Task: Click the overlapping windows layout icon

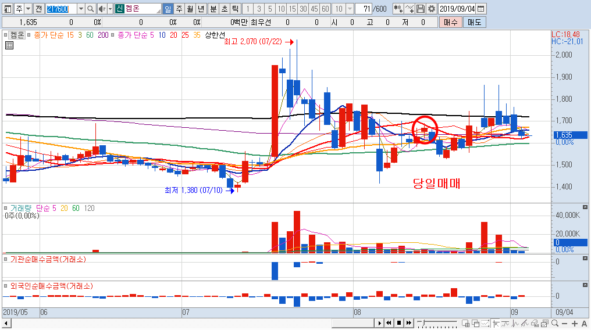Action: point(476,323)
